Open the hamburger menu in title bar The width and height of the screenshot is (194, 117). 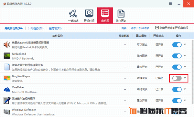point(170,4)
